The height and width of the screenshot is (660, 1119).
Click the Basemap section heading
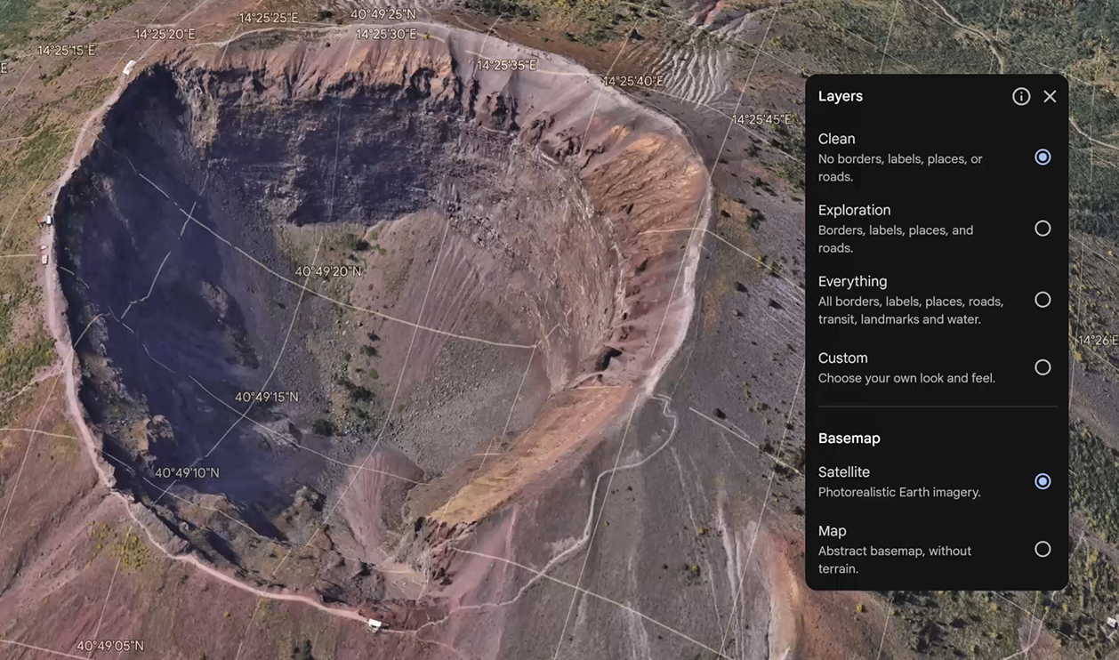pyautogui.click(x=849, y=439)
